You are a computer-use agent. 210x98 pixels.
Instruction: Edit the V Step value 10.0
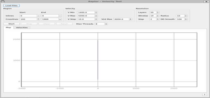click(x=86, y=19)
